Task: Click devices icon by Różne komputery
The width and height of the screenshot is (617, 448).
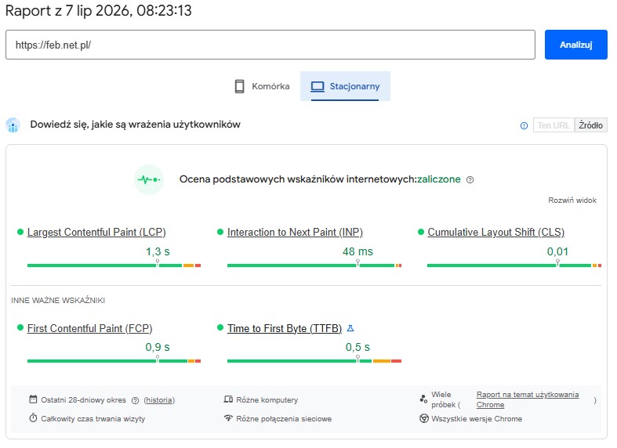Action: (228, 399)
